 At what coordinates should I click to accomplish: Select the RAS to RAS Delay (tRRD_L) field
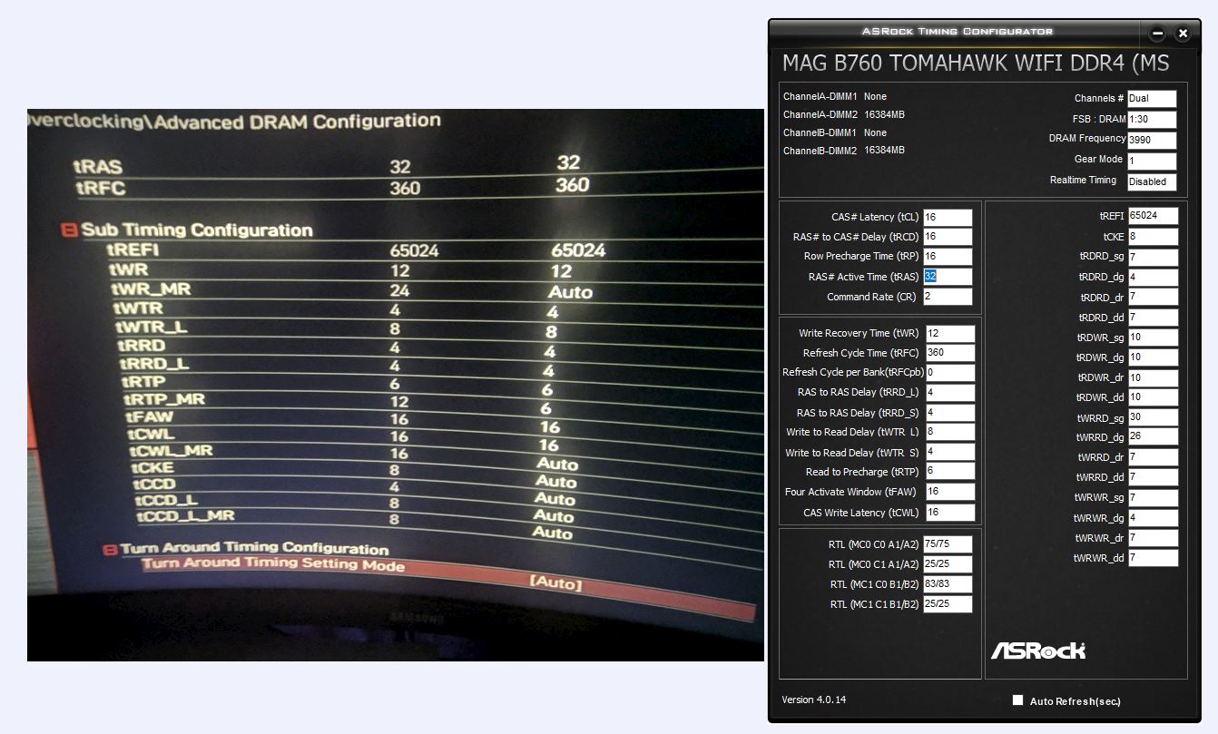(x=950, y=393)
